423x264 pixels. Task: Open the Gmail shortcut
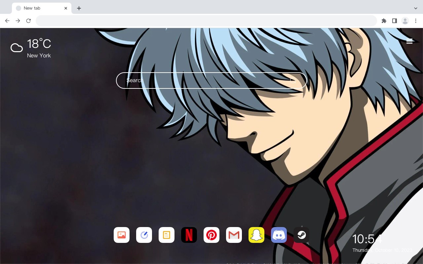[234, 235]
